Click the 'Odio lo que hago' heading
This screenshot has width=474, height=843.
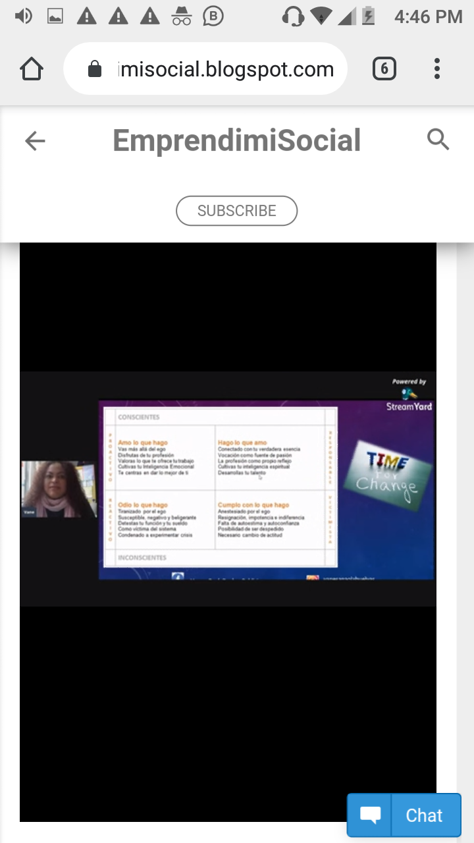click(143, 505)
